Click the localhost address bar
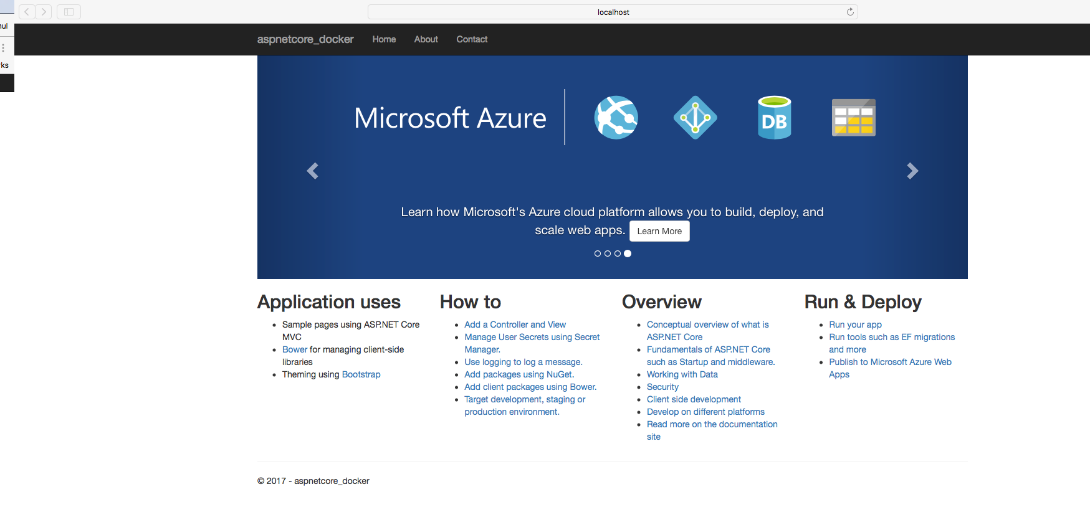 tap(613, 12)
